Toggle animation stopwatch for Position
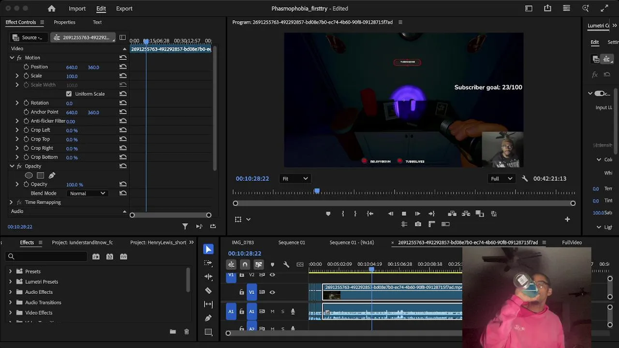This screenshot has width=619, height=348. coord(26,67)
